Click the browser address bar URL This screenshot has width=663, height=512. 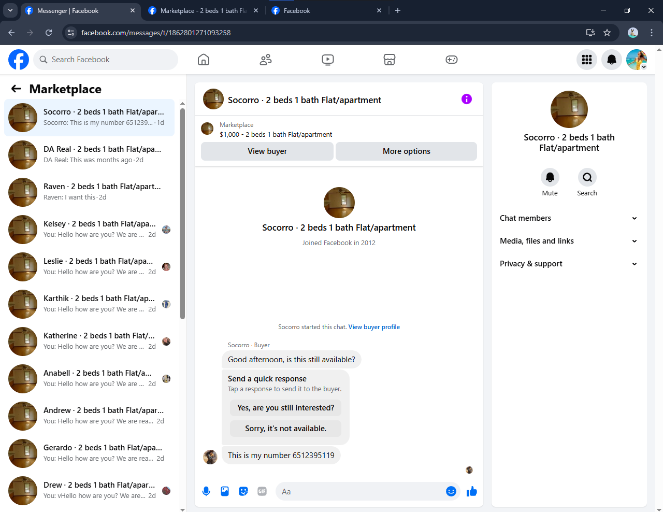156,33
